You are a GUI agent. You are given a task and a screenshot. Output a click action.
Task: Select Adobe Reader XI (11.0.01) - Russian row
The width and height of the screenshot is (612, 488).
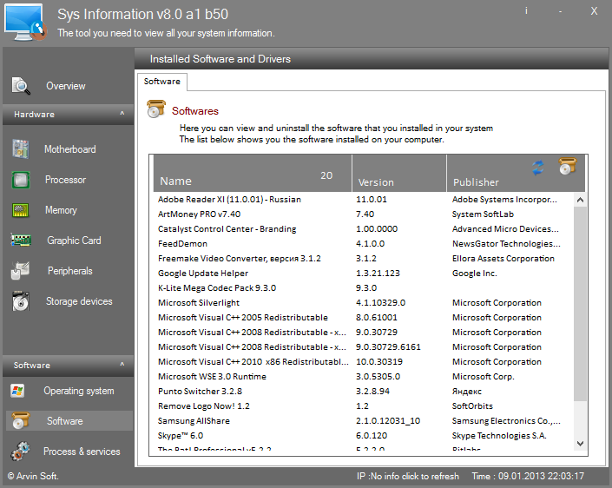(x=365, y=200)
